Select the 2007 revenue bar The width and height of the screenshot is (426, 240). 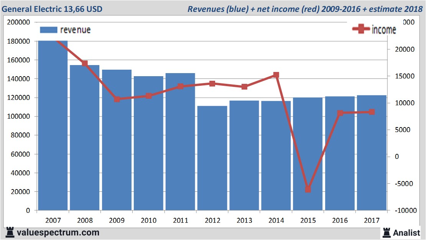tap(53, 126)
